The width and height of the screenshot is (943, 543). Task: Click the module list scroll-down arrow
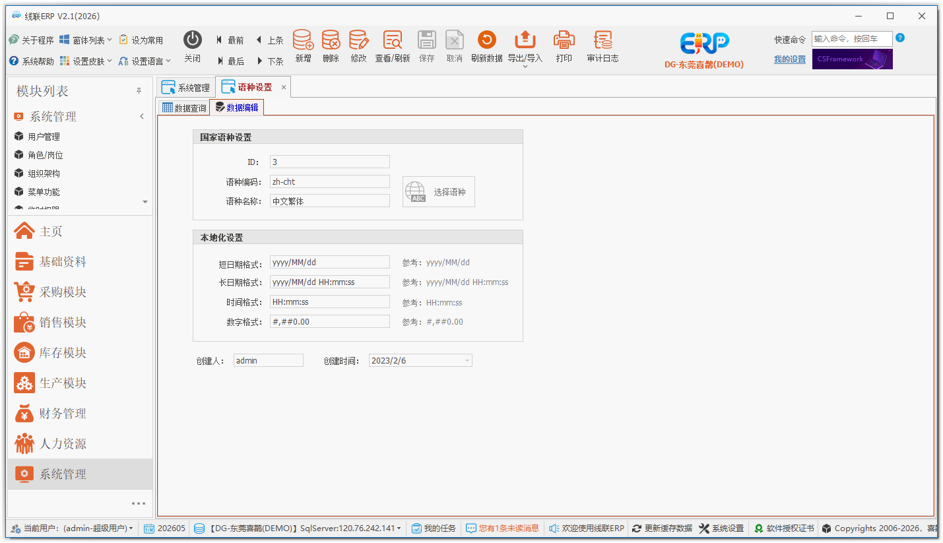(145, 202)
